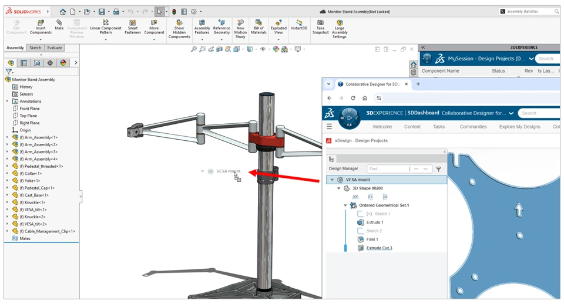Expand the Annotations folder
The width and height of the screenshot is (564, 304).
pos(7,101)
